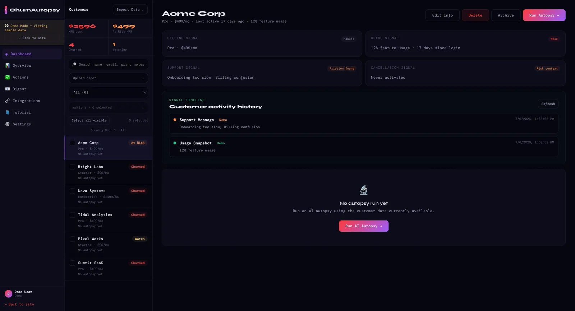
Task: Open the Actions page
Action: point(32,77)
